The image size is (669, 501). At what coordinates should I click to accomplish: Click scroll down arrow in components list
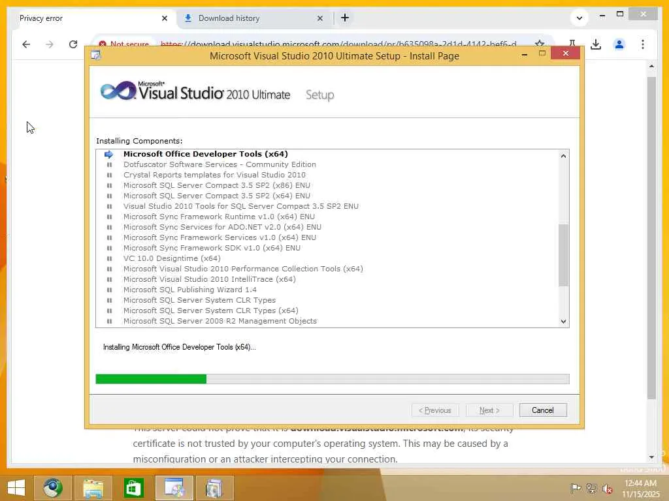pos(563,322)
